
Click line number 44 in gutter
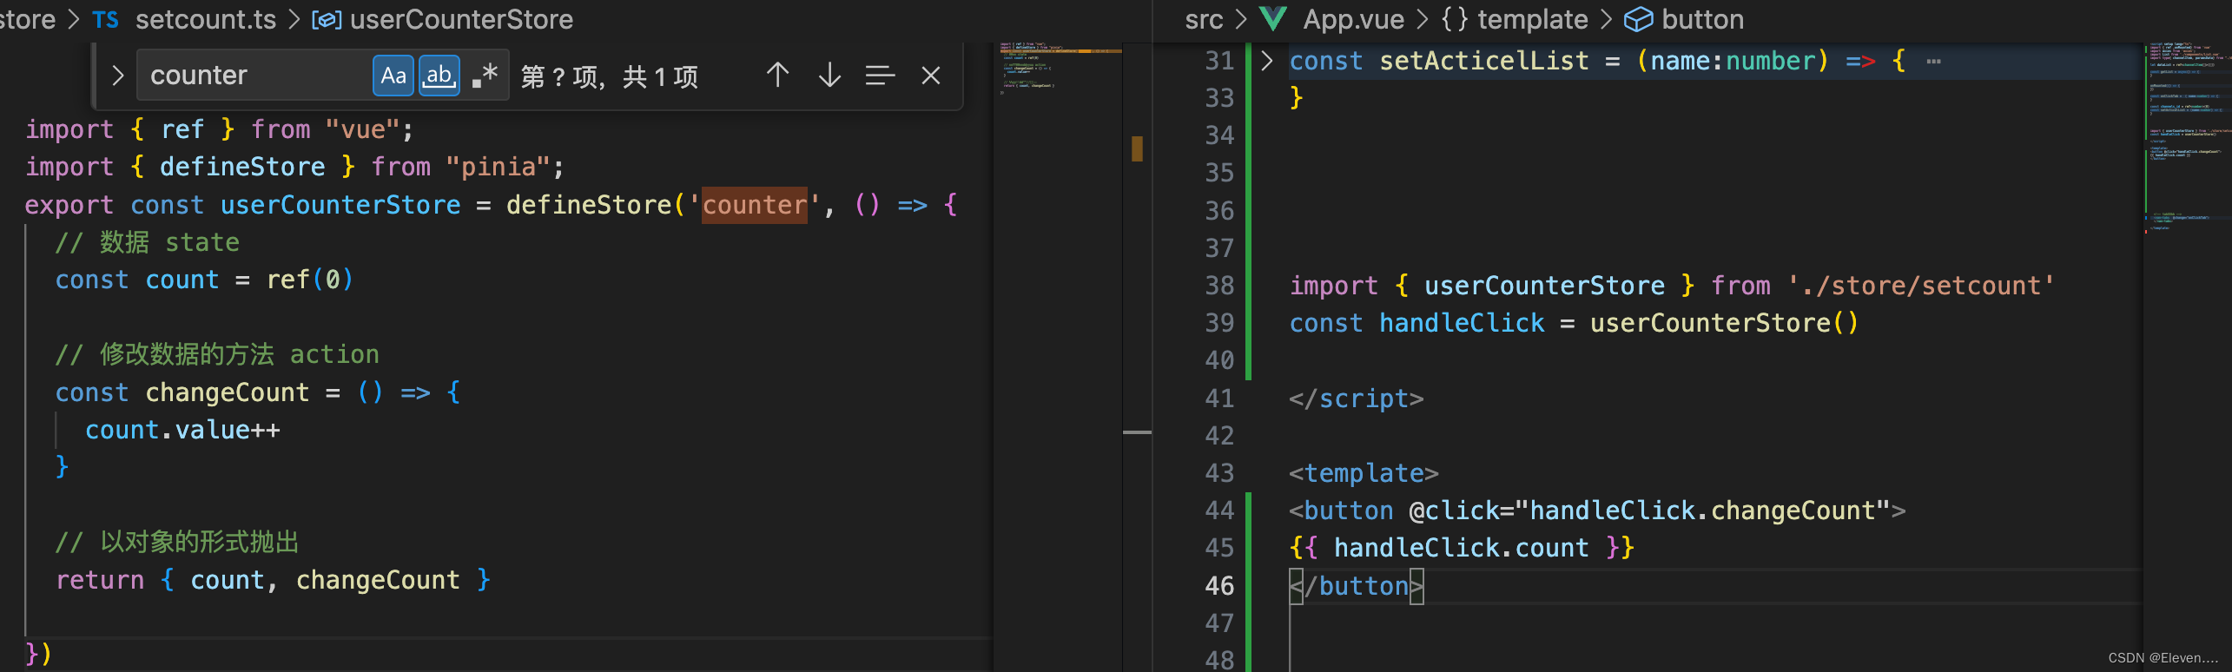tap(1219, 510)
